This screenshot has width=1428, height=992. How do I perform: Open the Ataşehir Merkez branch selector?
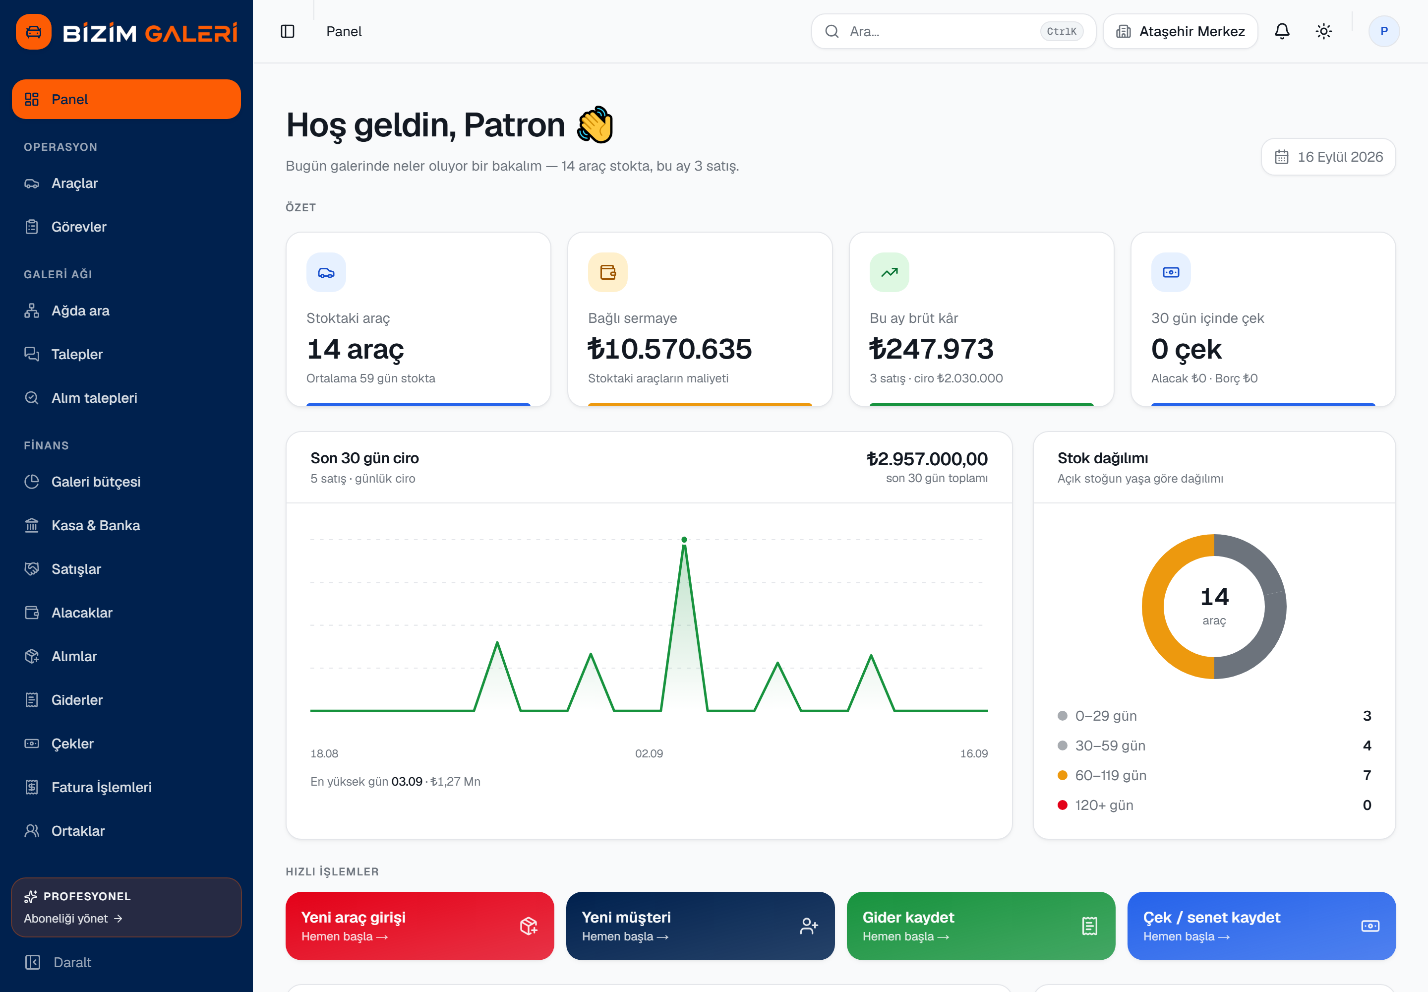[x=1181, y=31]
